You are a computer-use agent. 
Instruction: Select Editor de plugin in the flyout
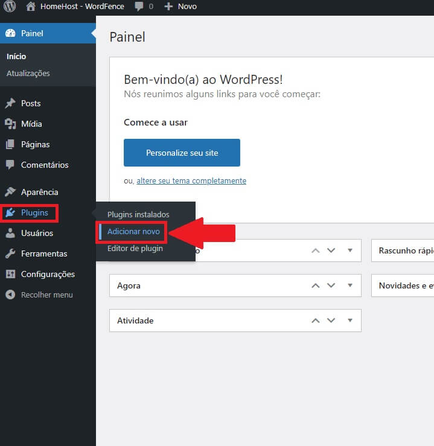[x=135, y=248]
